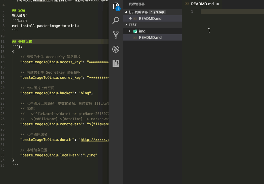Viewport: 264px width, 184px height.
Task: Open the Source Control git icon
Action: point(116,35)
